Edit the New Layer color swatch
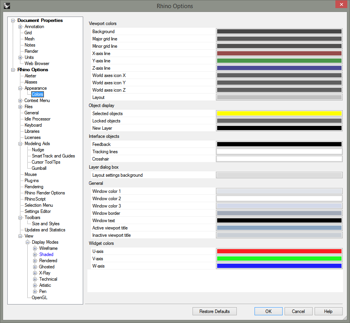The width and height of the screenshot is (350, 323). 279,128
